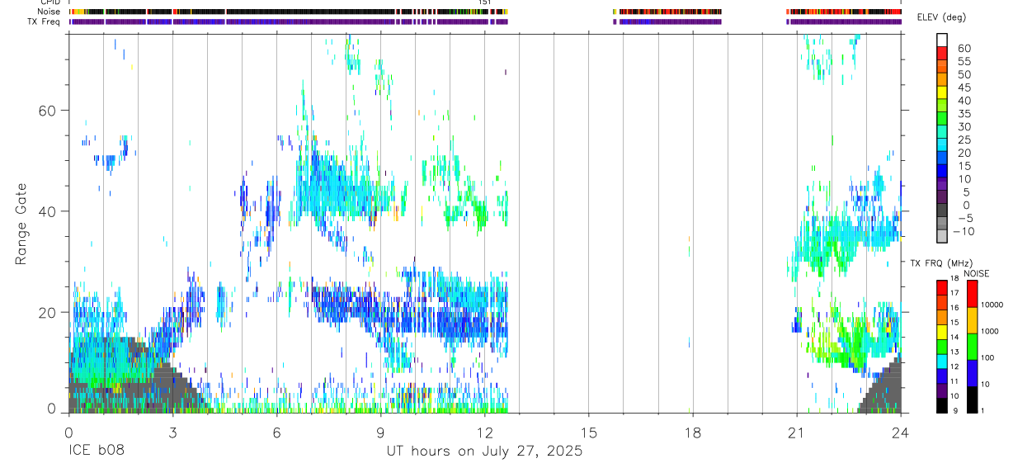
Task: Click Range Gate axis tick label '40'
Action: (x=46, y=211)
